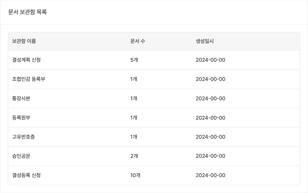The height and width of the screenshot is (193, 308).
Task: Open the 결성계획 신청 archive row
Action: tap(26, 60)
